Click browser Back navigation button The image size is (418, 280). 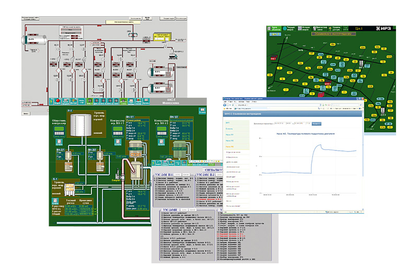tap(225, 105)
